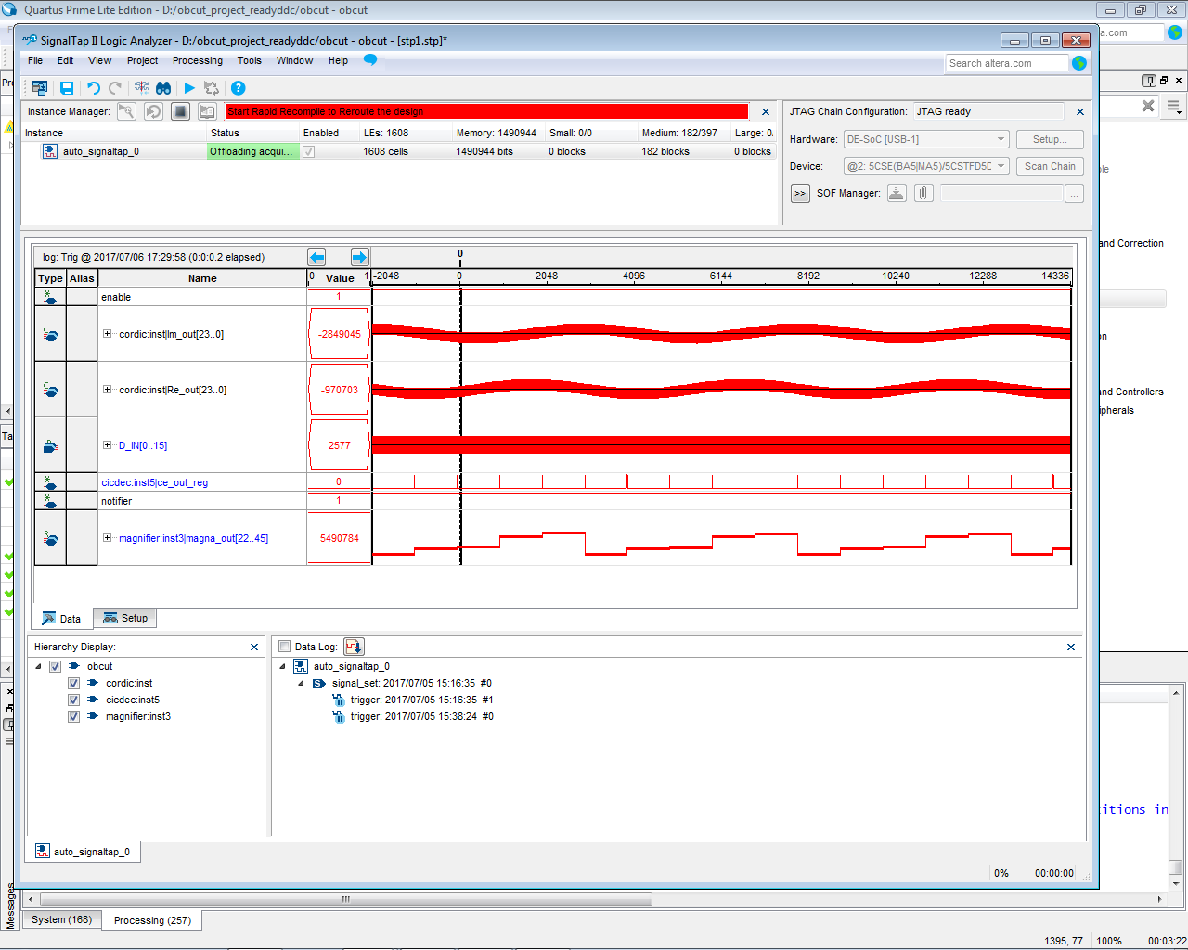
Task: Expand the cordic:inst|Im_out[23..0] signal bus
Action: [108, 334]
